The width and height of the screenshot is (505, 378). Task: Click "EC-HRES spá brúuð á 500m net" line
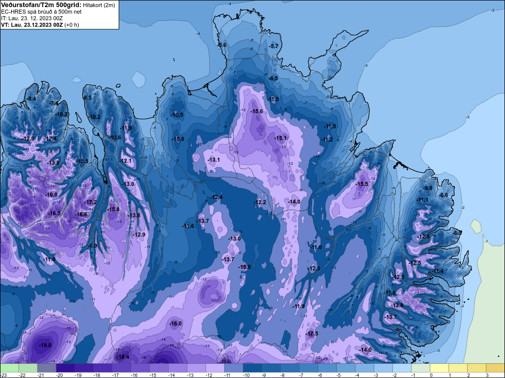(41, 12)
